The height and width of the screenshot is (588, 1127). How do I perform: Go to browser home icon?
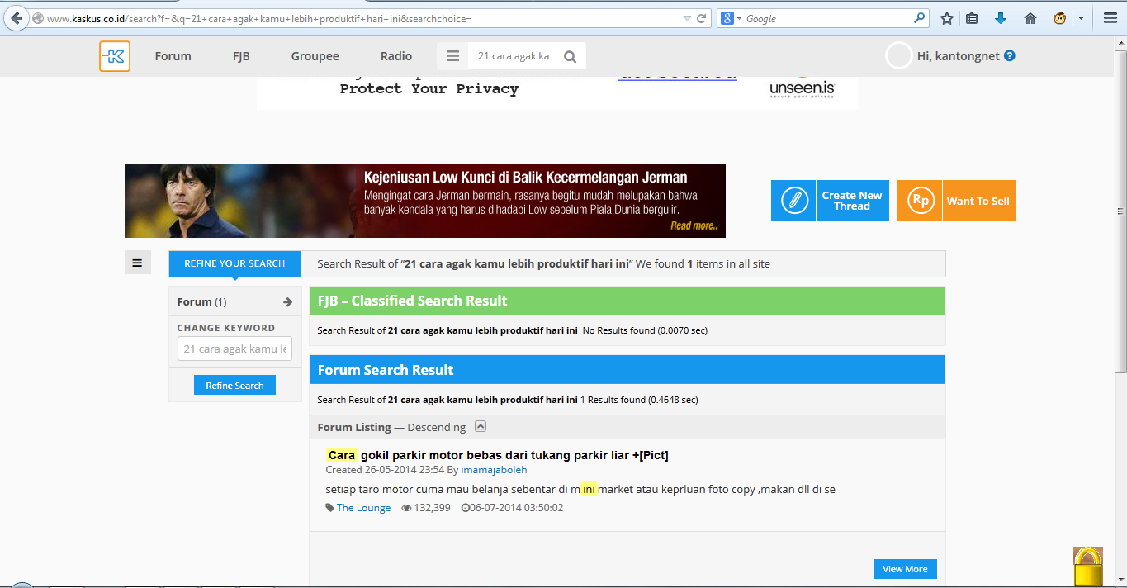tap(1030, 18)
